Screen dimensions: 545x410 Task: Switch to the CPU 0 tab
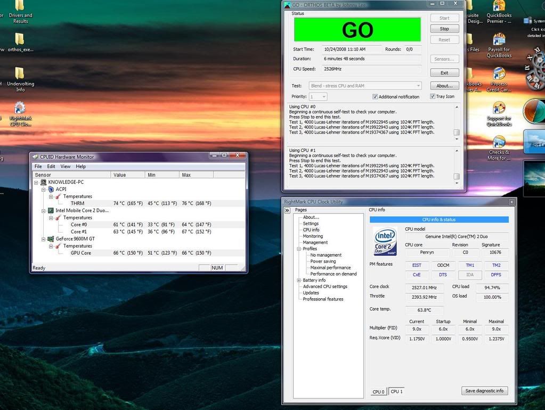378,392
